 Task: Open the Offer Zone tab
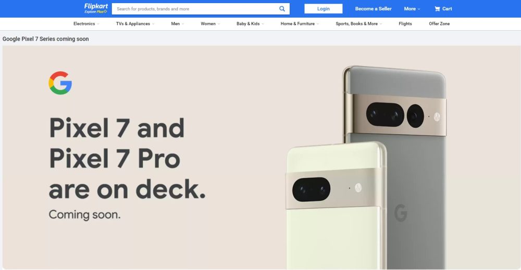click(439, 24)
